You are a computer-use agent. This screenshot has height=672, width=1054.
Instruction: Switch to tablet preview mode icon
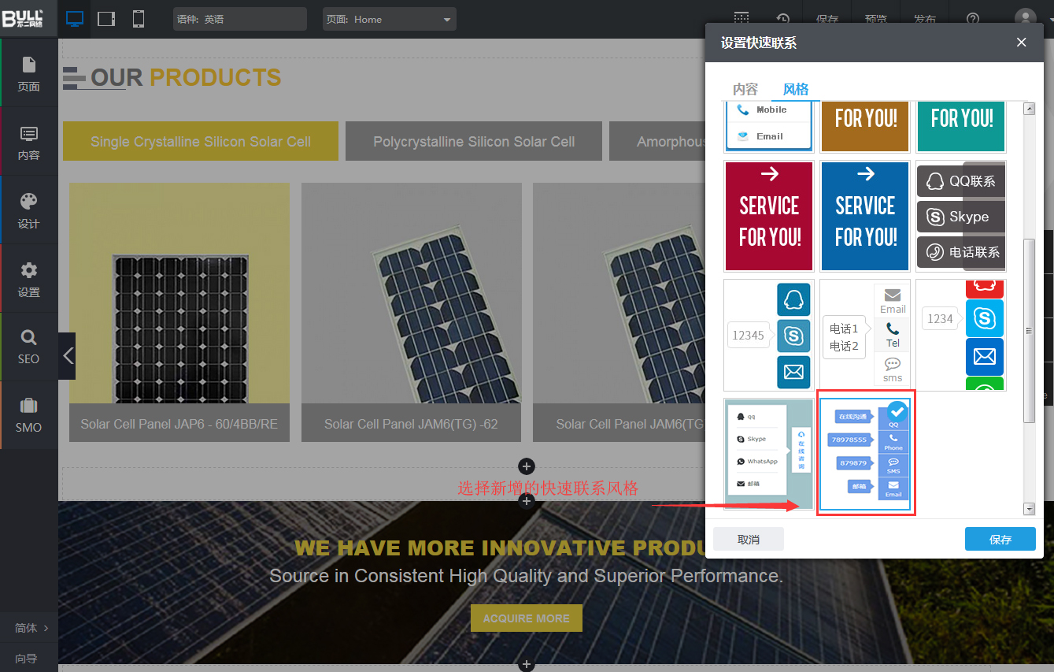pyautogui.click(x=106, y=19)
